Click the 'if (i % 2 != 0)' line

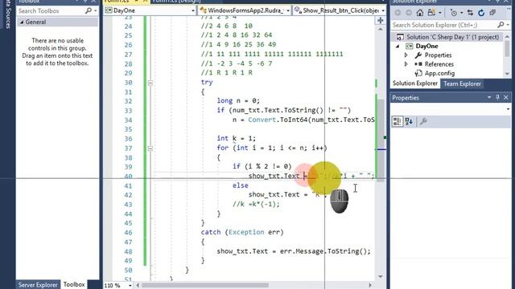[x=262, y=166]
